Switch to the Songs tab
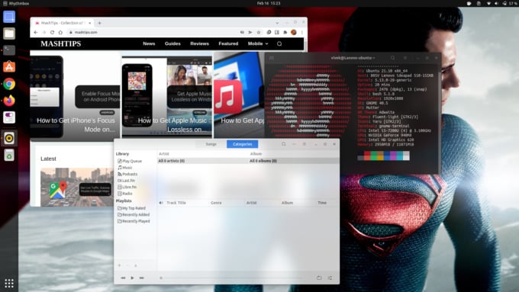Viewport: 519px width, 292px height. pos(211,144)
